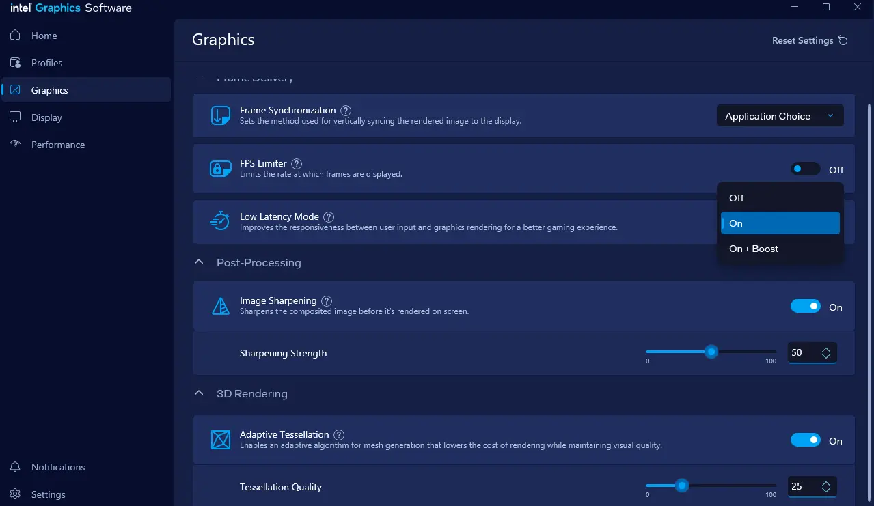Select On in Low Latency menu
The width and height of the screenshot is (874, 506).
click(780, 223)
